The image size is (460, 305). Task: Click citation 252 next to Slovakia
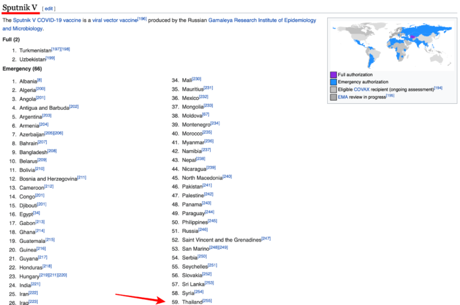(207, 274)
